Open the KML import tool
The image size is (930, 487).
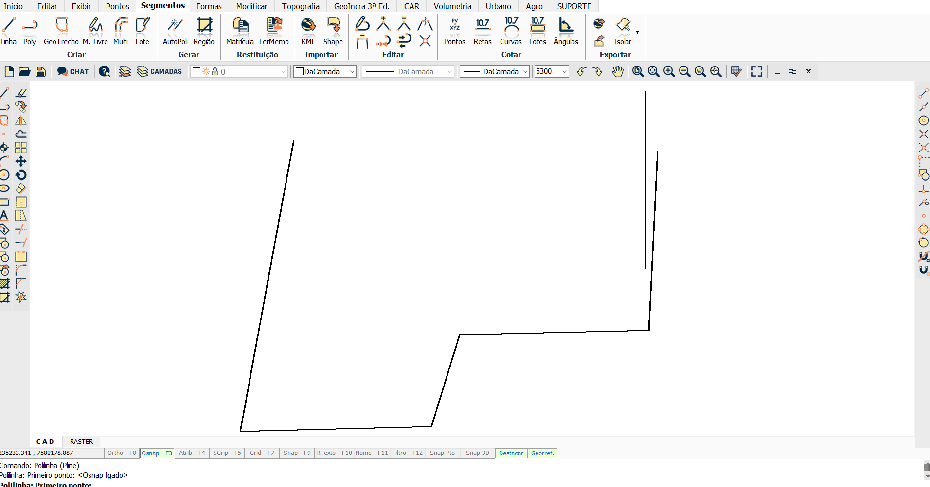coord(308,31)
